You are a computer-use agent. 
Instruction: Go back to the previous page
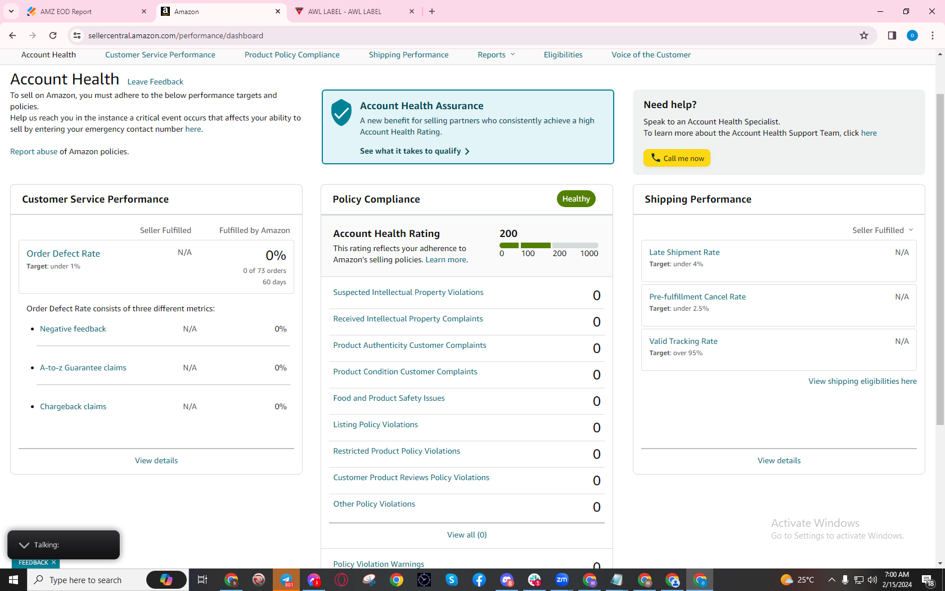(x=12, y=35)
